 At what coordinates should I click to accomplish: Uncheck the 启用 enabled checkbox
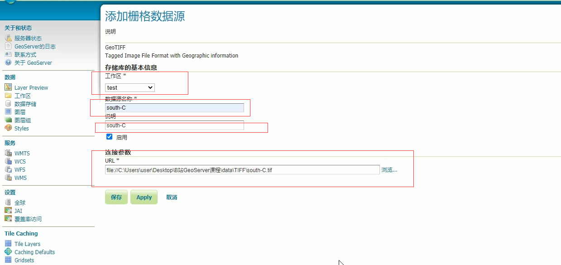[109, 137]
